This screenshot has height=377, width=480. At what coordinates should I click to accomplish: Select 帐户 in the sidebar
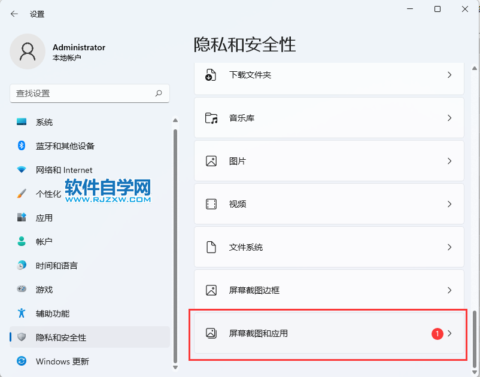pyautogui.click(x=44, y=242)
